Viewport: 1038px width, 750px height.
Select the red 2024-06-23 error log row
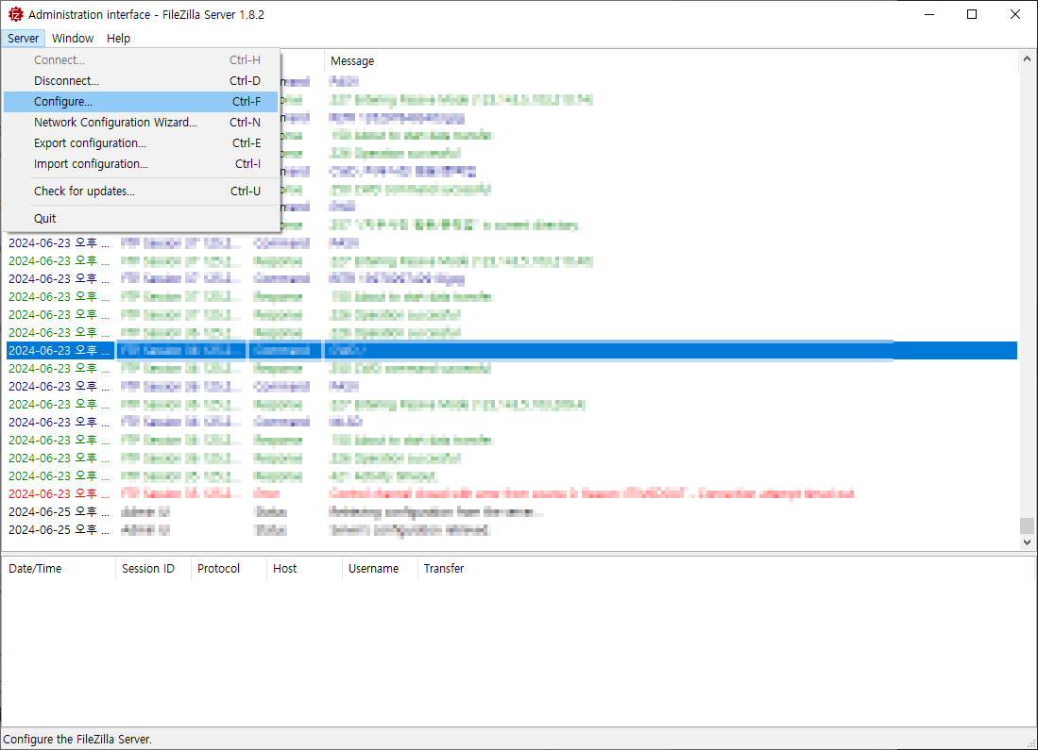coord(511,494)
